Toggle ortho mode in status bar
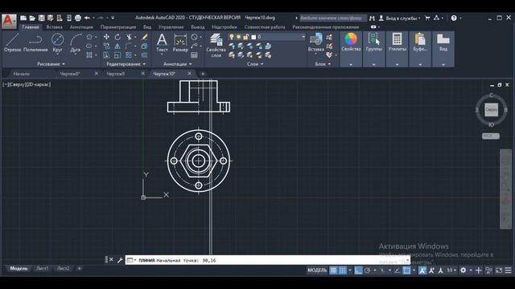The image size is (515, 289). pyautogui.click(x=358, y=271)
